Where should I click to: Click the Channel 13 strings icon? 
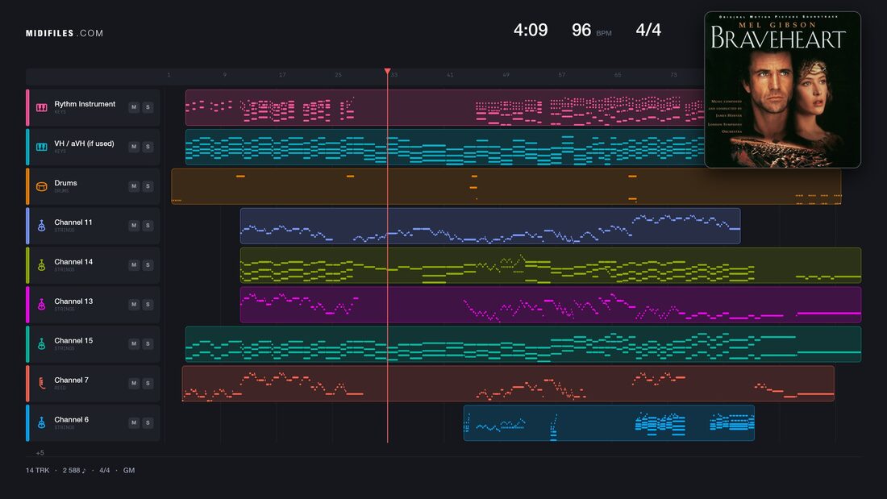click(x=42, y=305)
